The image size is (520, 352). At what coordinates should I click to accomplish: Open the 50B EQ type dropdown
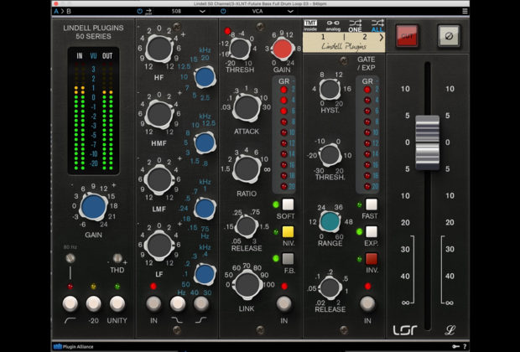pos(188,11)
